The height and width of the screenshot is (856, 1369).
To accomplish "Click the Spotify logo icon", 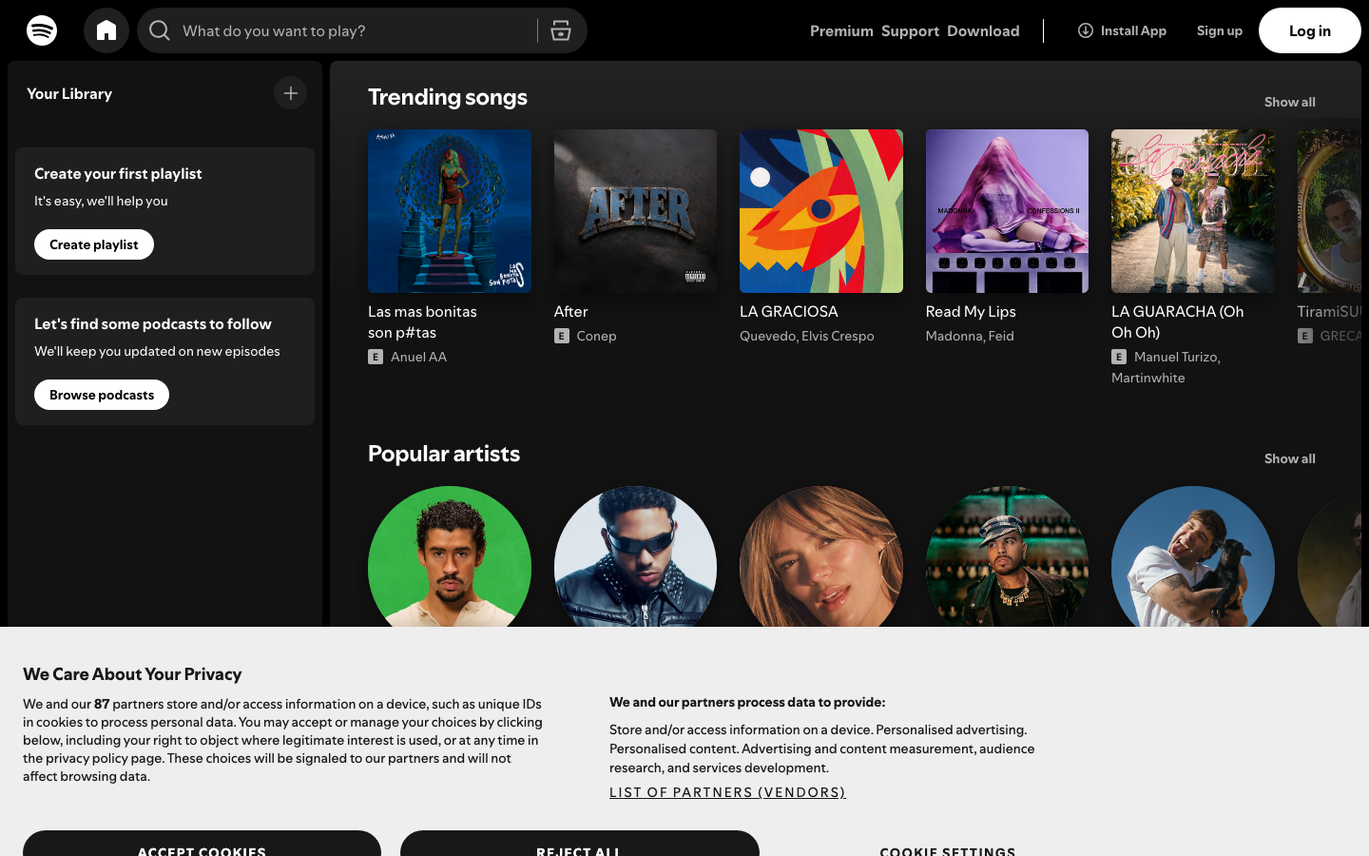I will click(42, 30).
